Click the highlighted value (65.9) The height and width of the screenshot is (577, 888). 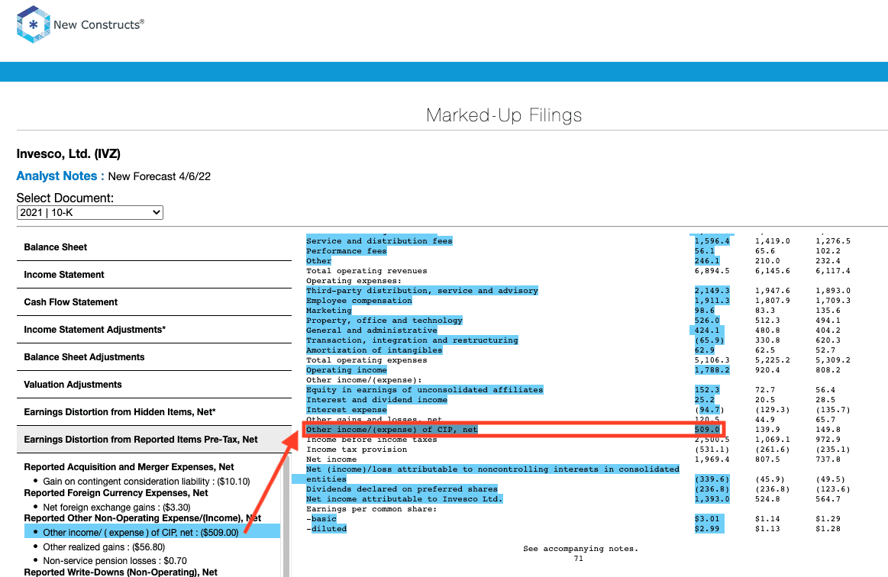pos(709,340)
